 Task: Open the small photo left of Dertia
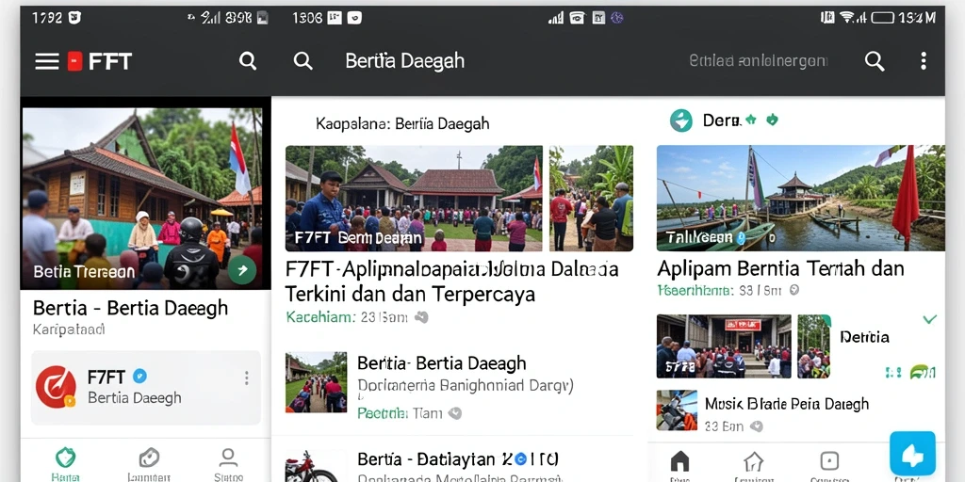coord(813,346)
